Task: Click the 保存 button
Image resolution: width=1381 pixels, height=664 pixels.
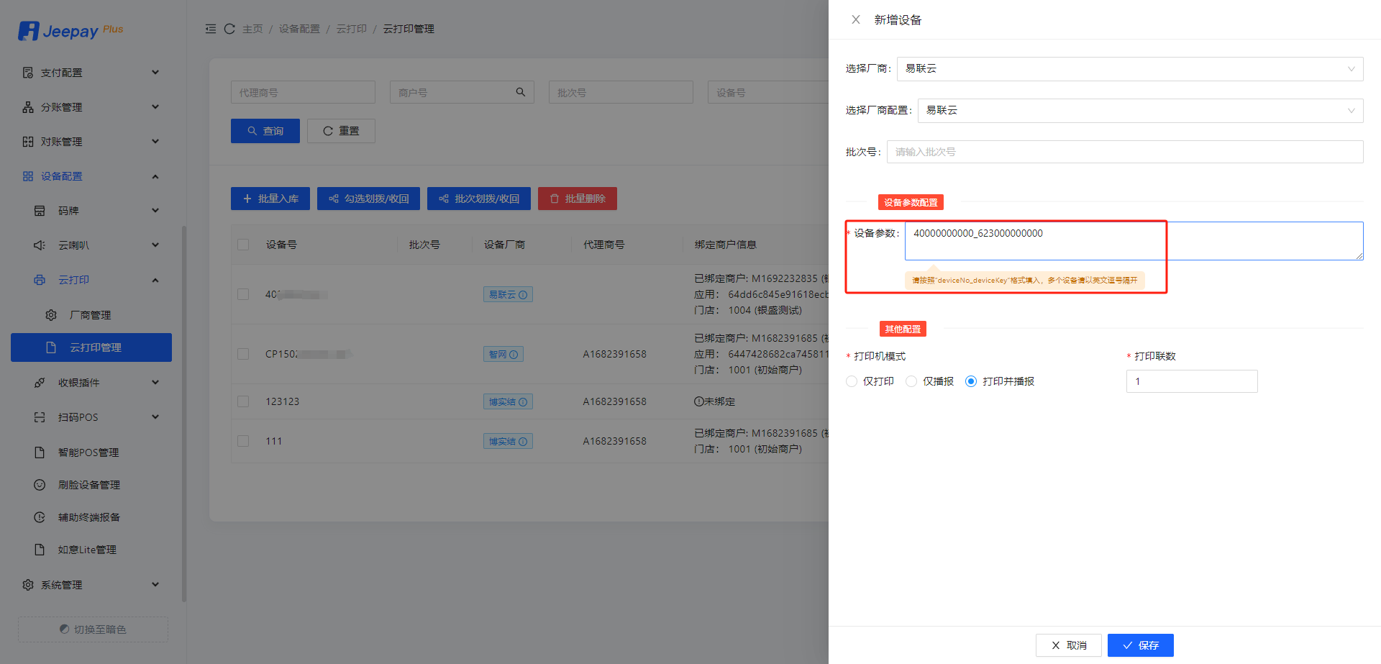Action: (1140, 645)
